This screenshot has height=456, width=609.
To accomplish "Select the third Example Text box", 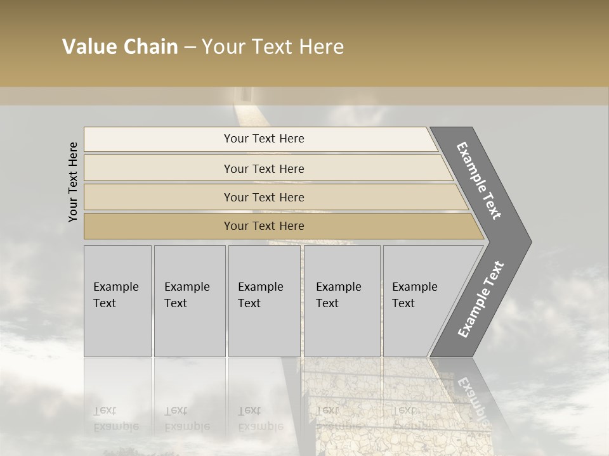I will [264, 301].
